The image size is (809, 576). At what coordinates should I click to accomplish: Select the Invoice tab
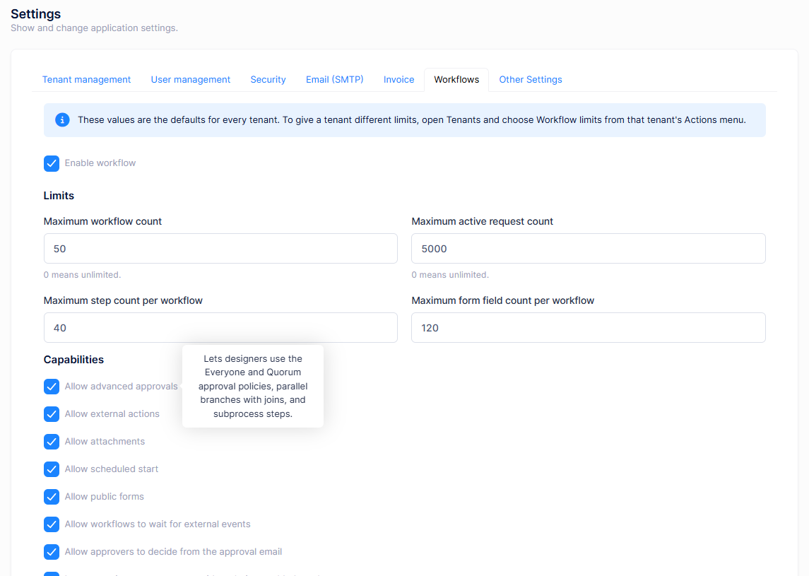pos(398,79)
